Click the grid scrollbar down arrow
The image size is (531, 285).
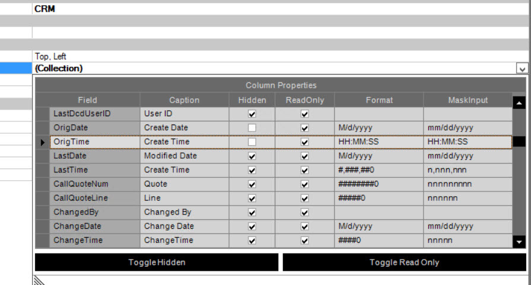click(519, 242)
